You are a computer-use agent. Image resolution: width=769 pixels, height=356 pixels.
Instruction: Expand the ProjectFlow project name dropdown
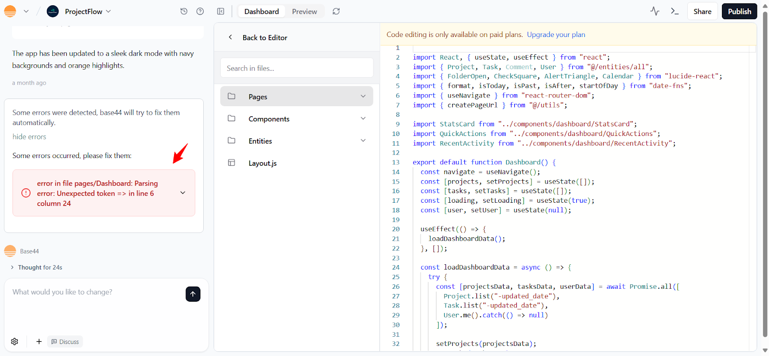108,11
